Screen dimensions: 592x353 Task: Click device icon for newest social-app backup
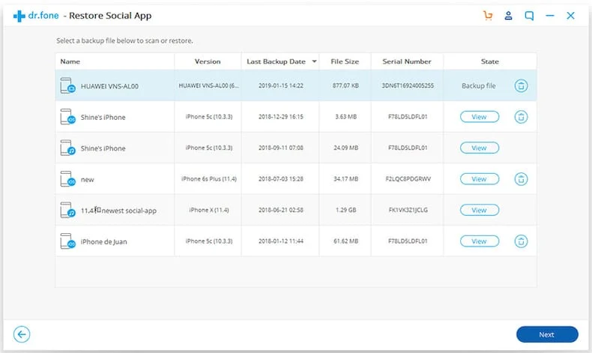pos(68,211)
